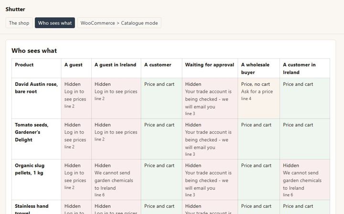Screen dimensions: 344x214
Task: Switch to WooCommerce > Catalogue mode tab
Action: 119,23
